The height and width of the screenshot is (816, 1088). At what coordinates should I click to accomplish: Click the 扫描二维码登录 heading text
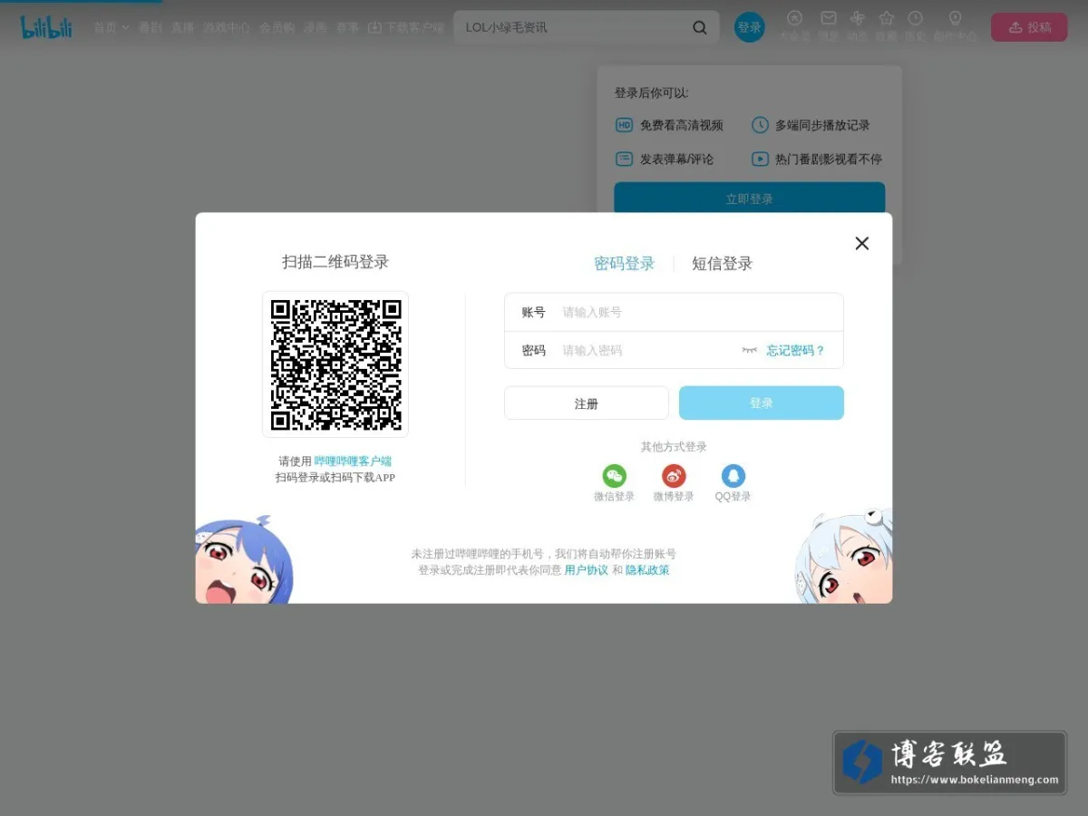(x=335, y=262)
